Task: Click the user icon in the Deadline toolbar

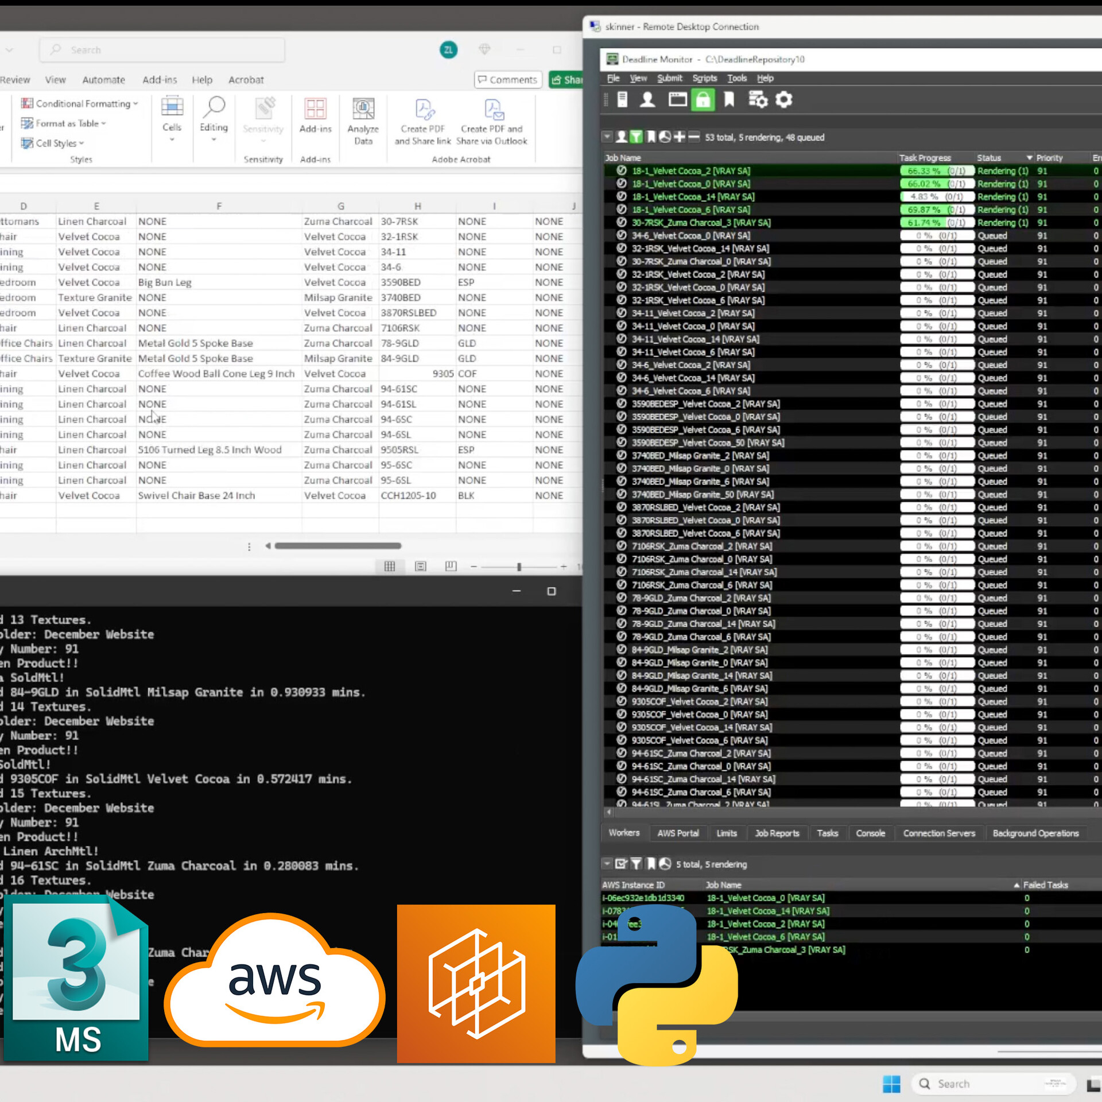Action: click(x=647, y=99)
